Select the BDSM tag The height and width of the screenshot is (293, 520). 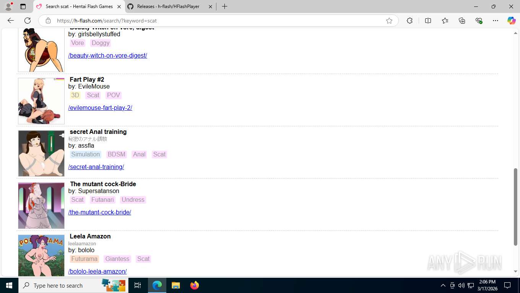pyautogui.click(x=116, y=155)
